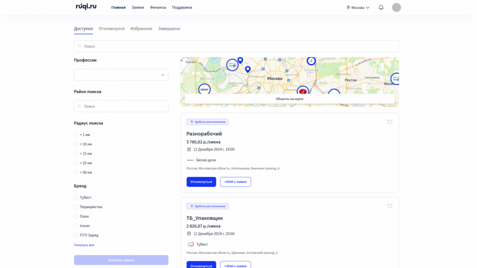Image resolution: width=477 pixels, height=268 pixels.
Task: Switch to the Избранное tab
Action: 141,29
